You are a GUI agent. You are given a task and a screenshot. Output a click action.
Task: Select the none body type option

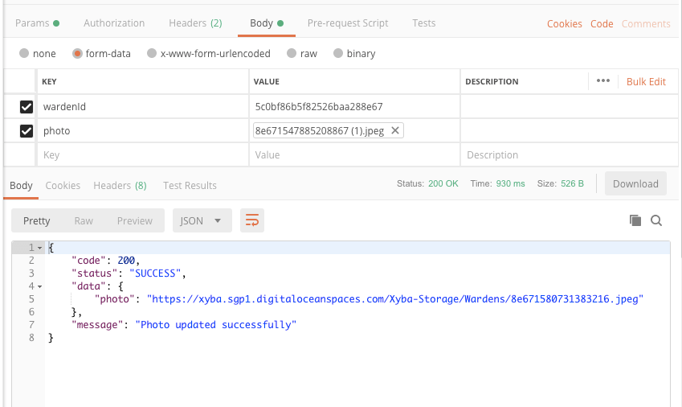click(x=24, y=54)
